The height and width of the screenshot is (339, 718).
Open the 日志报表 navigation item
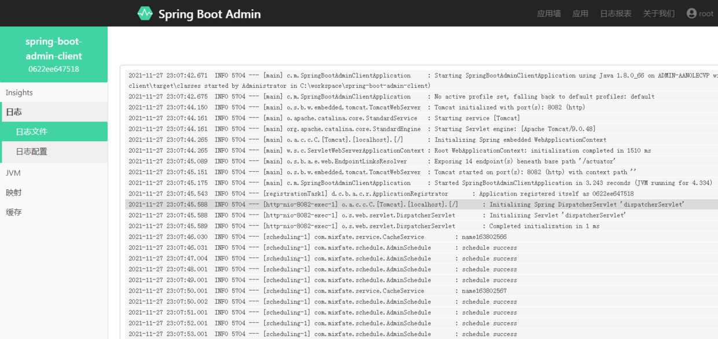tap(616, 13)
